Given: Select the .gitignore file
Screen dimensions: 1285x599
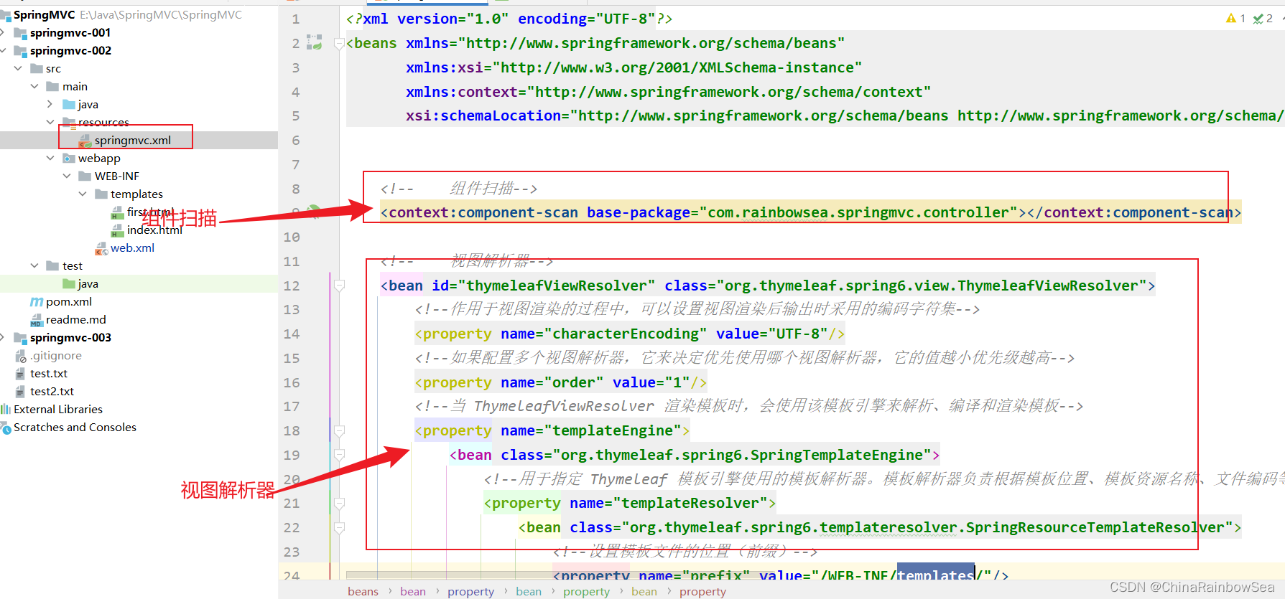Looking at the screenshot, I should click(x=55, y=356).
